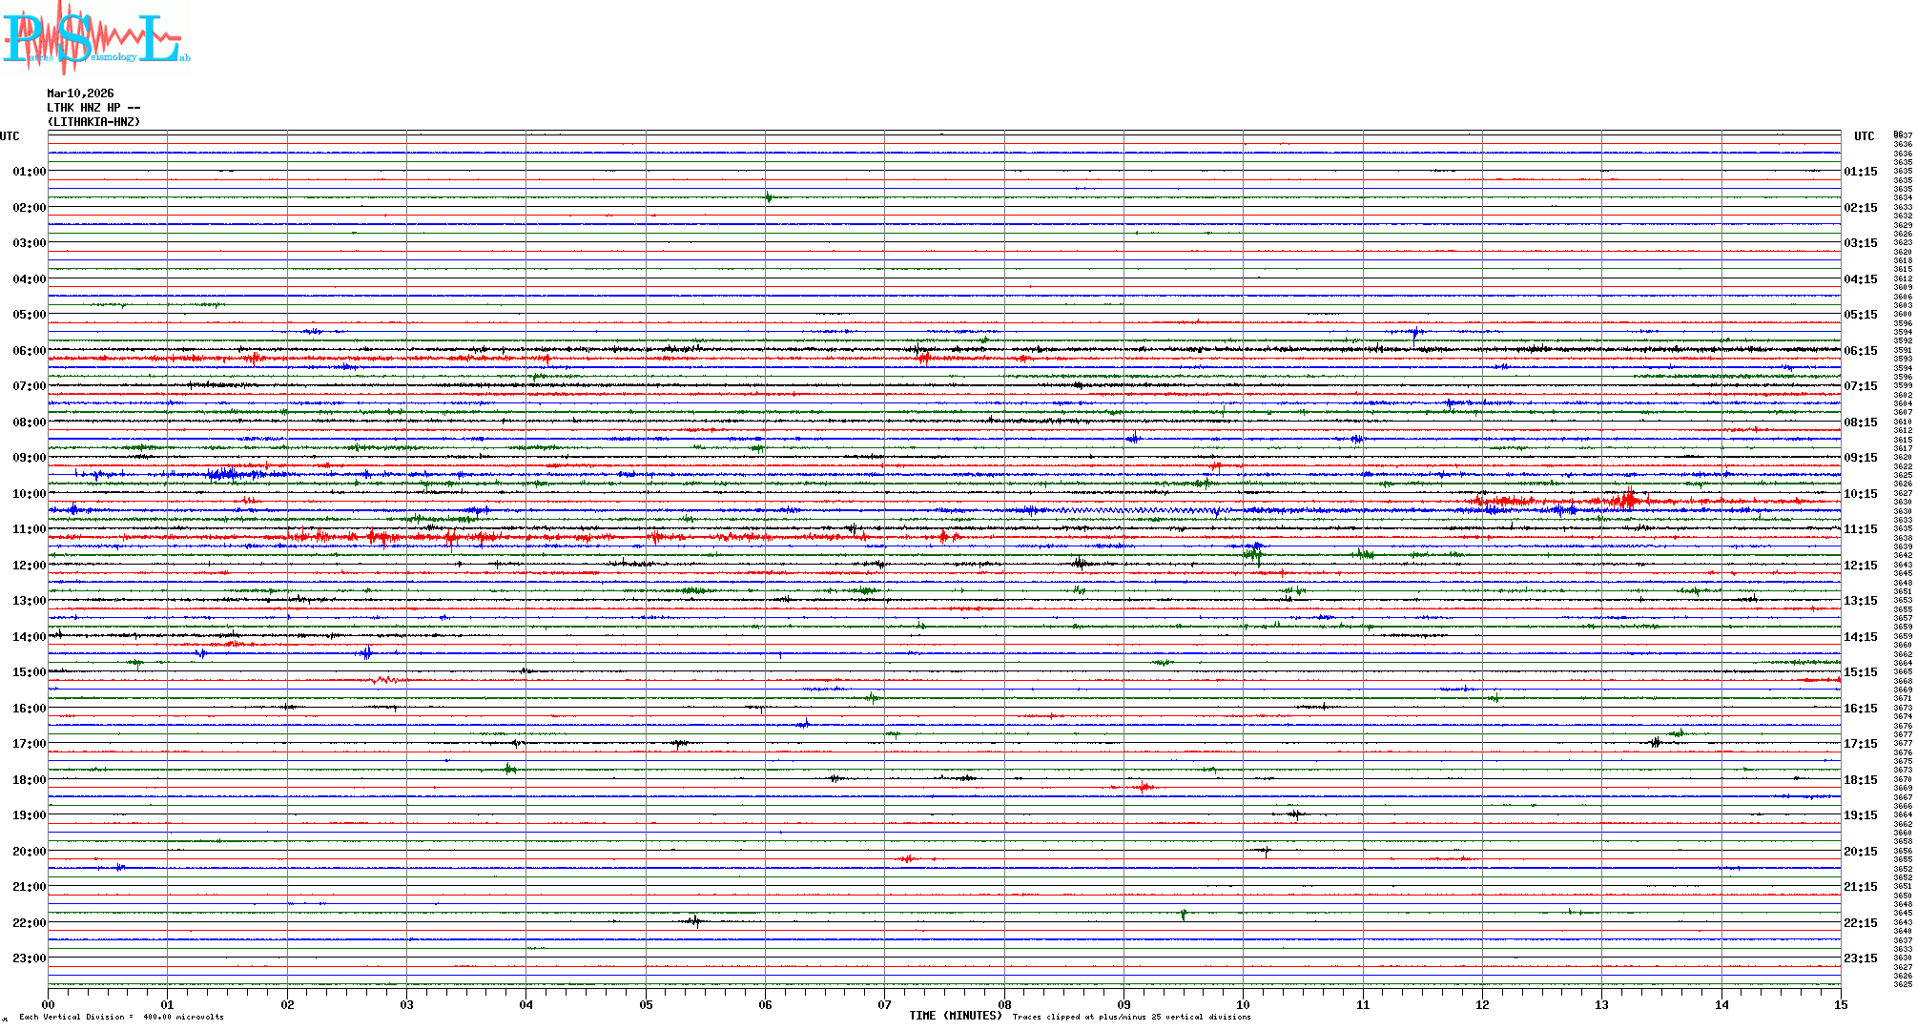
Task: Click the right UTC axis header
Action: 1864,136
